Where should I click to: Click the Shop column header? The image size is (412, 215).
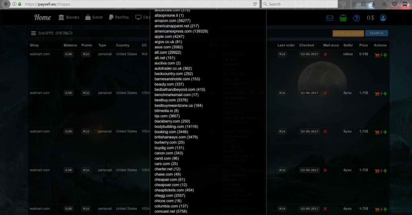point(34,45)
